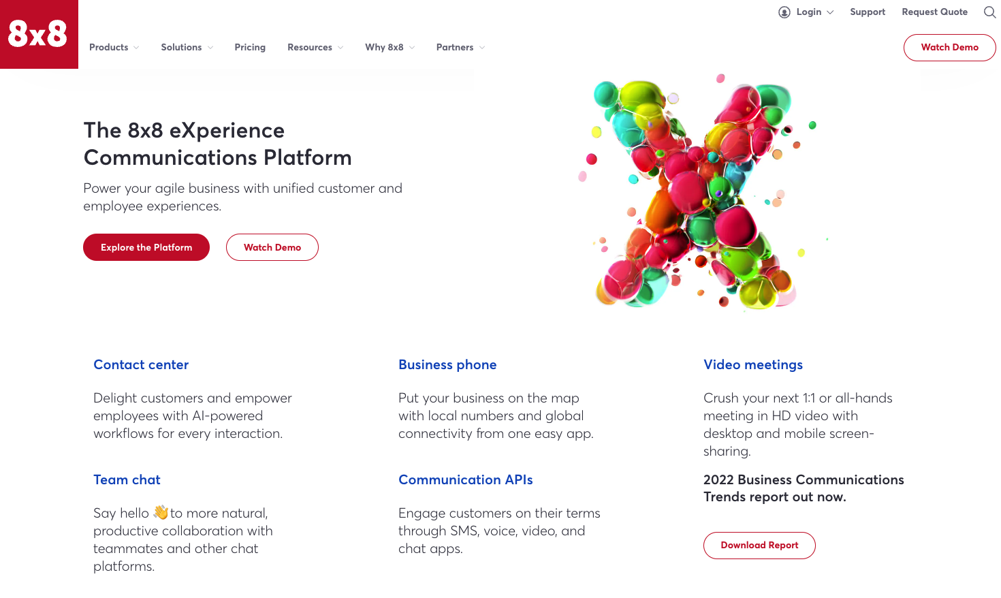Open the Partners menu
This screenshot has height=598, width=1001.
[x=455, y=47]
